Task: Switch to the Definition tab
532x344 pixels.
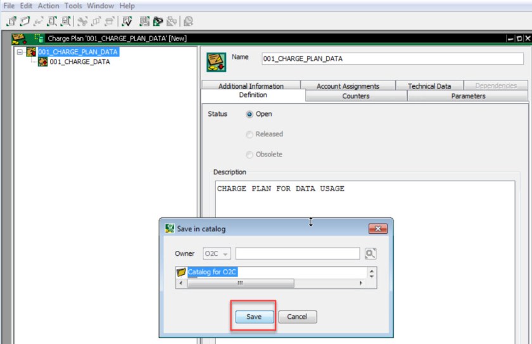Action: pyautogui.click(x=253, y=95)
